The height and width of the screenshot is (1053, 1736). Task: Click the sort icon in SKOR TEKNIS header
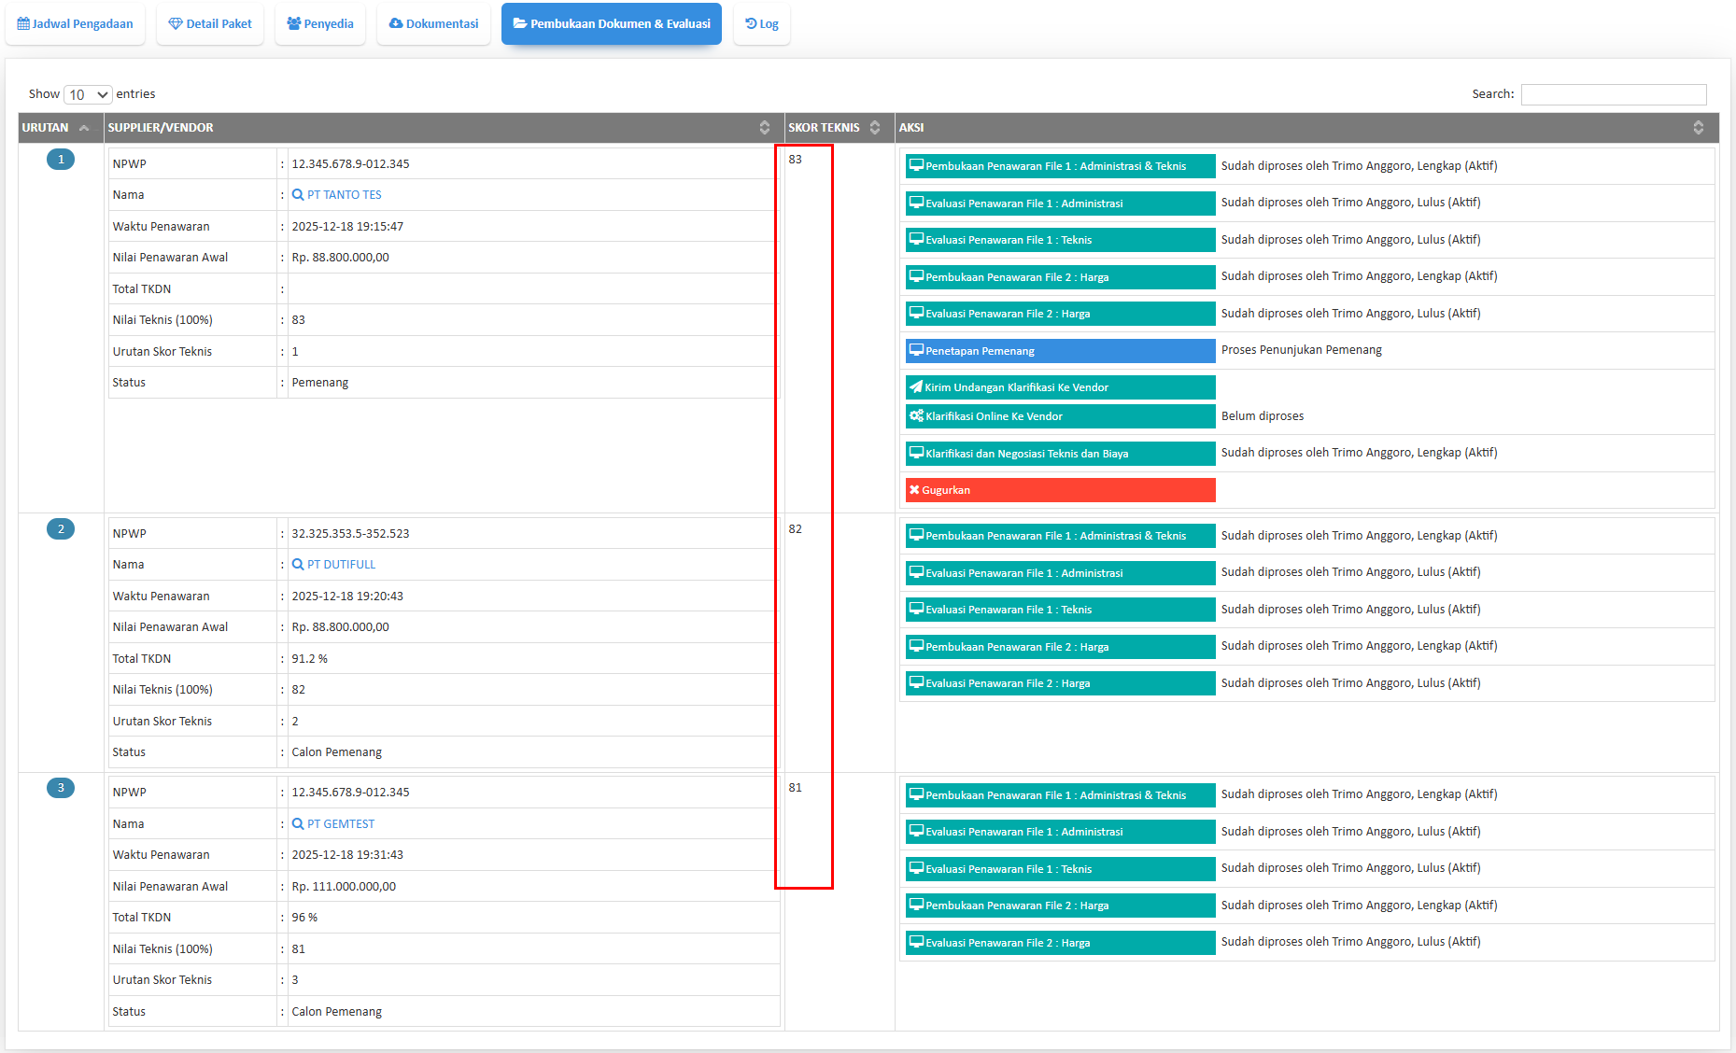pos(875,128)
